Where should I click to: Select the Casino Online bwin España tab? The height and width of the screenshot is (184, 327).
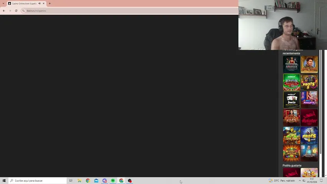(x=24, y=3)
